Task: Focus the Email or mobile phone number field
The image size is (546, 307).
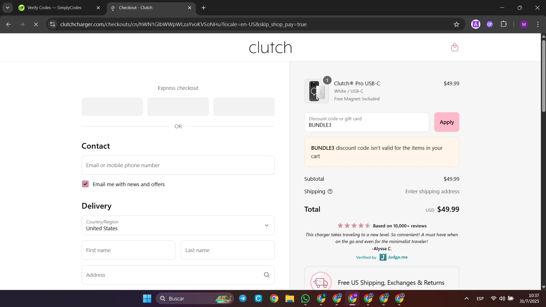Action: point(178,165)
